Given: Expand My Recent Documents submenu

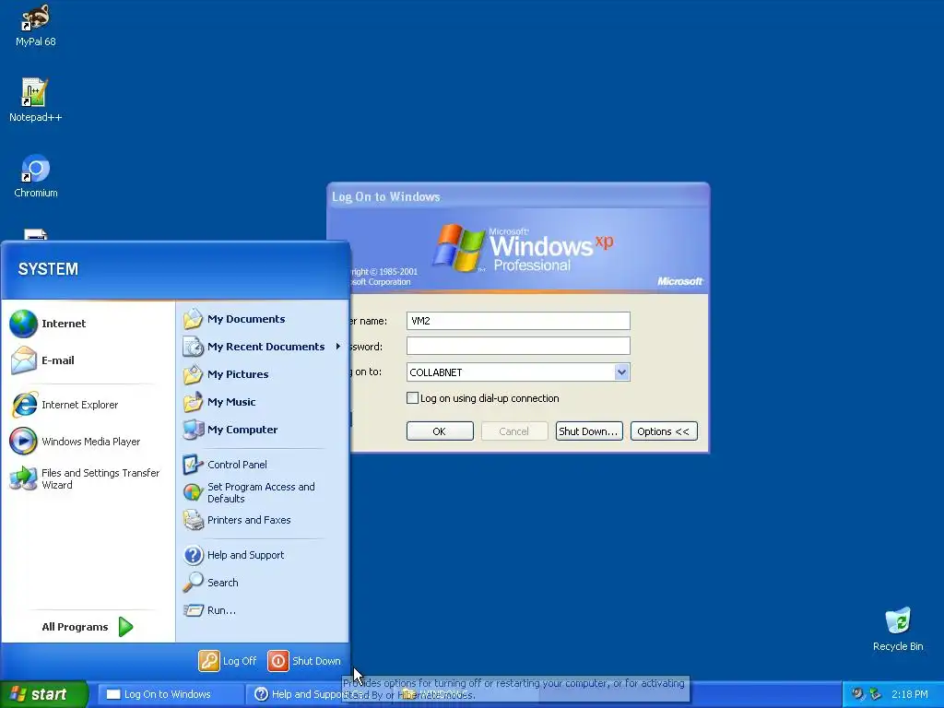Looking at the screenshot, I should pyautogui.click(x=263, y=347).
